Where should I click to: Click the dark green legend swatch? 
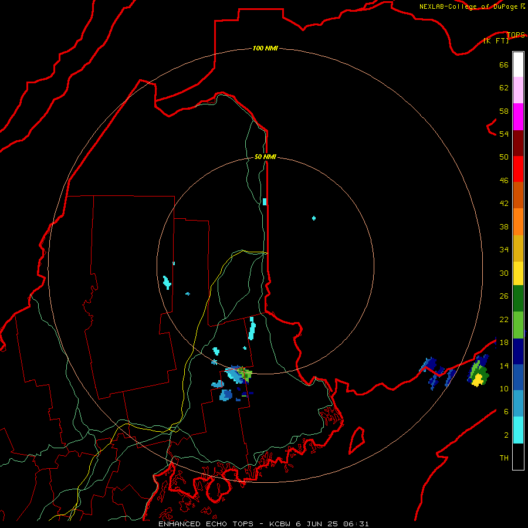pos(518,299)
